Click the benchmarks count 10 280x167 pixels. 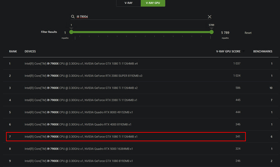(x=271, y=88)
